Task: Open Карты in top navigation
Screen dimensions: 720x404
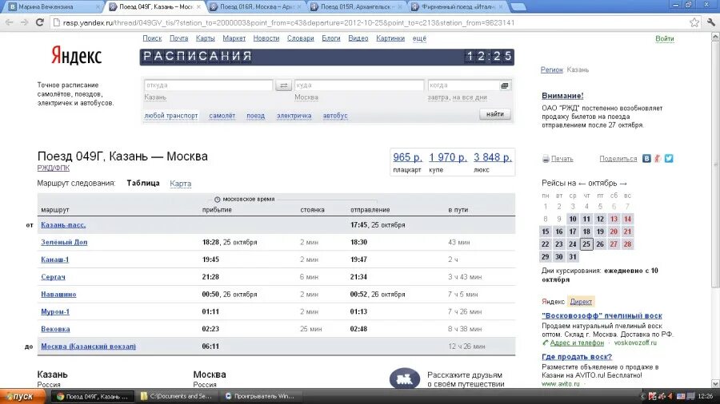Action: coord(206,38)
